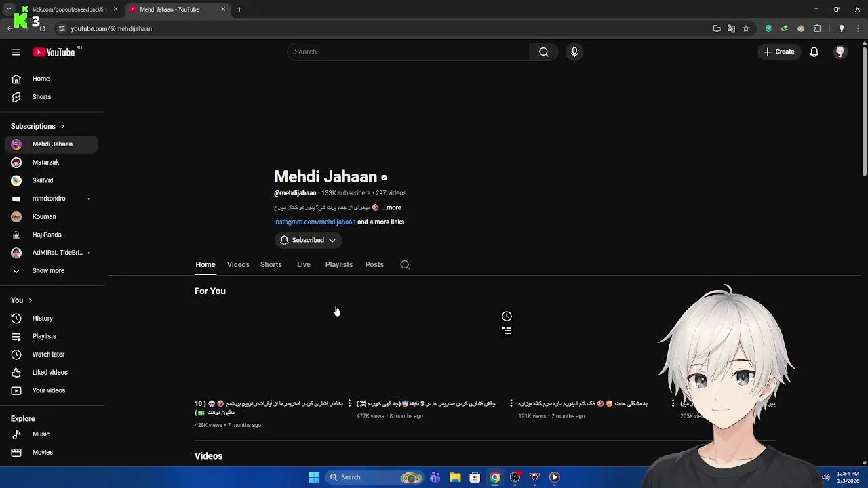Open Watch later in the sidebar
The height and width of the screenshot is (488, 868).
(52, 354)
